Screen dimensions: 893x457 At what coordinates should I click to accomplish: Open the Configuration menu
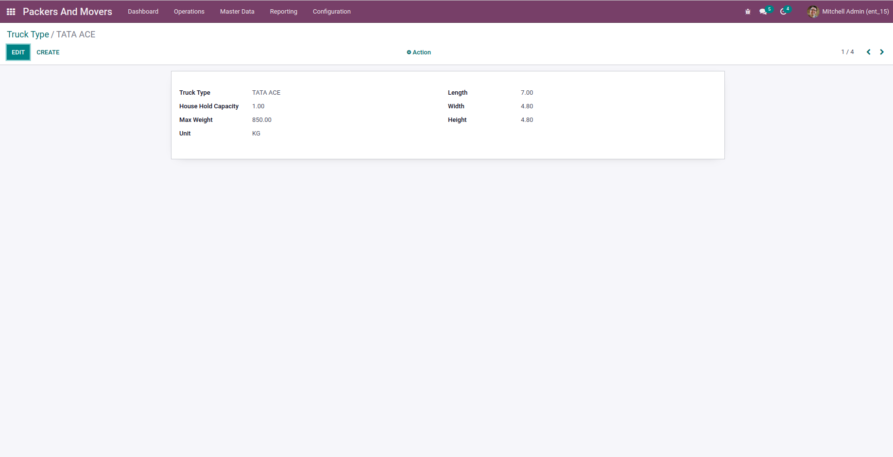pos(332,12)
